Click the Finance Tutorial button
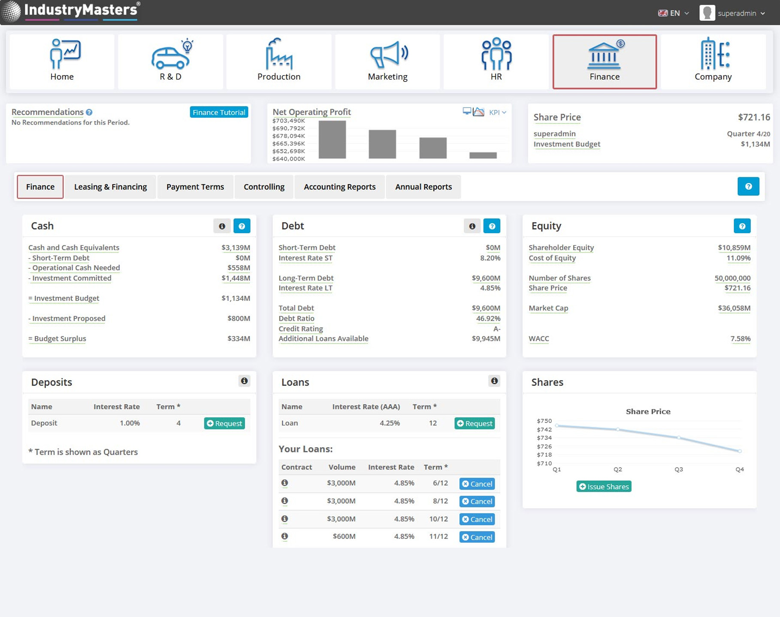Viewport: 780px width, 617px height. (x=219, y=112)
